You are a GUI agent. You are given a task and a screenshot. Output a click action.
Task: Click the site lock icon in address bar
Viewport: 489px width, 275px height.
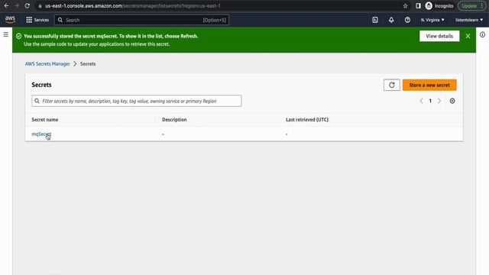pyautogui.click(x=40, y=6)
